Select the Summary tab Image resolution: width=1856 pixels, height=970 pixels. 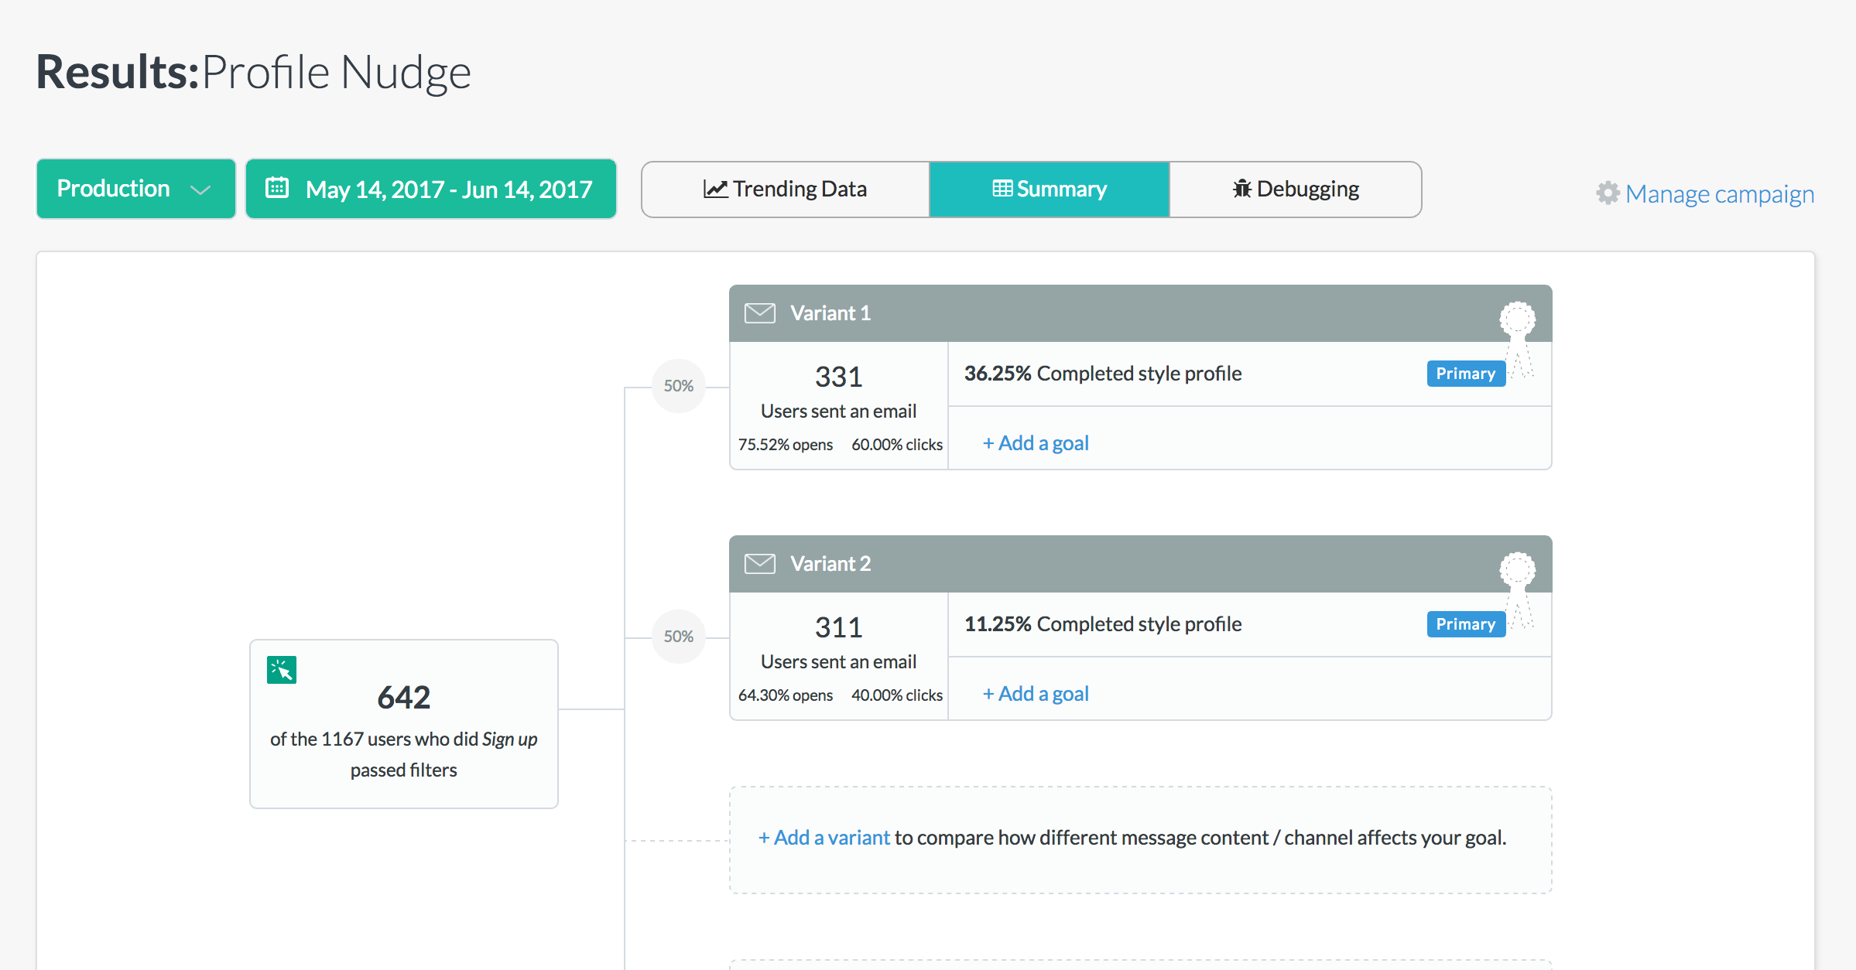1050,190
